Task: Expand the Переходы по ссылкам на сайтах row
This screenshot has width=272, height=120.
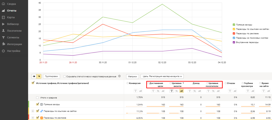Action: [x=33, y=111]
